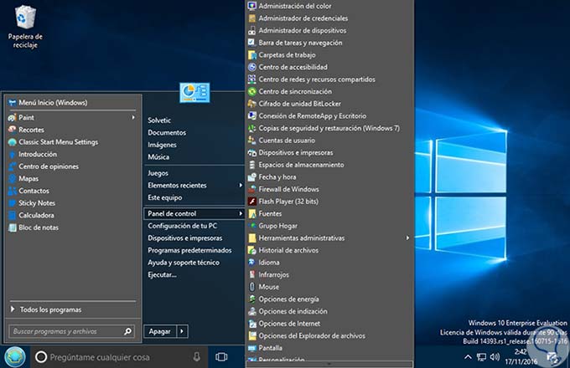This screenshot has height=368, width=570.
Task: Click the Apagar button
Action: click(x=160, y=331)
